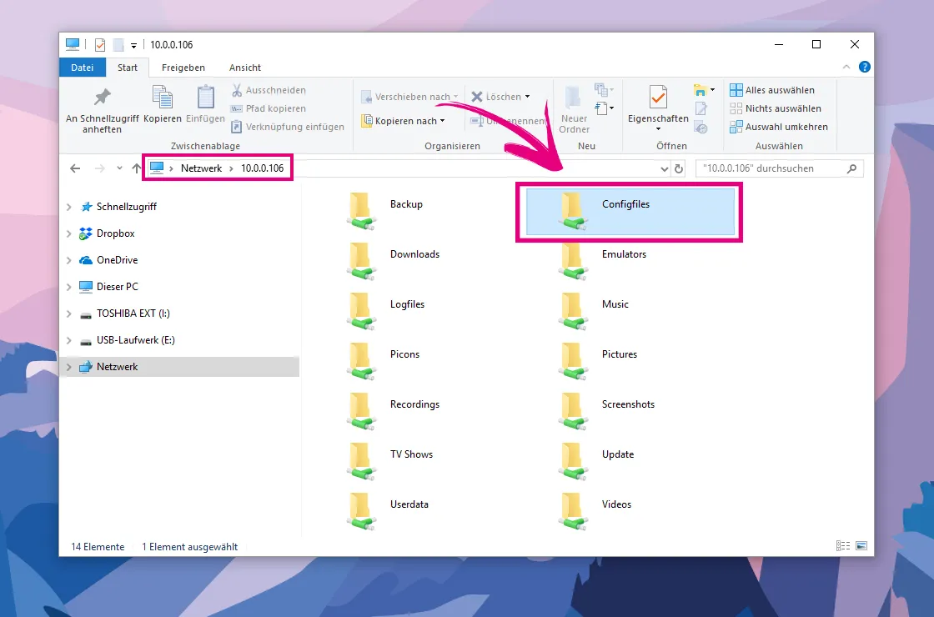
Task: Open the address bar history dropdown
Action: click(x=664, y=169)
